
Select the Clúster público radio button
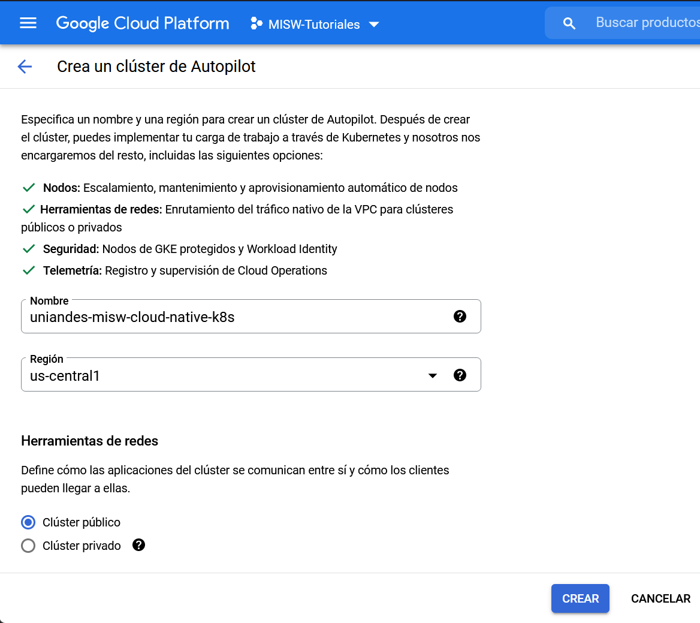click(28, 522)
